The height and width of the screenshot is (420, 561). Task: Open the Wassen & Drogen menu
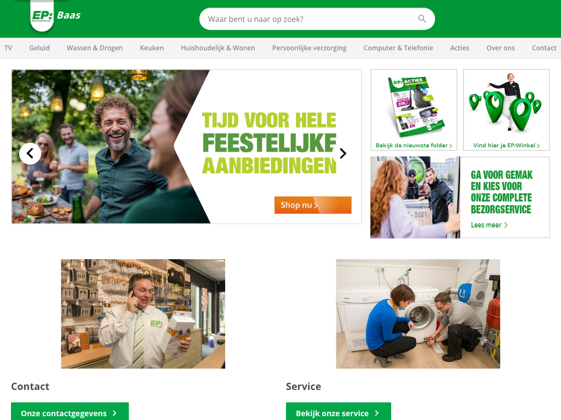pos(94,48)
